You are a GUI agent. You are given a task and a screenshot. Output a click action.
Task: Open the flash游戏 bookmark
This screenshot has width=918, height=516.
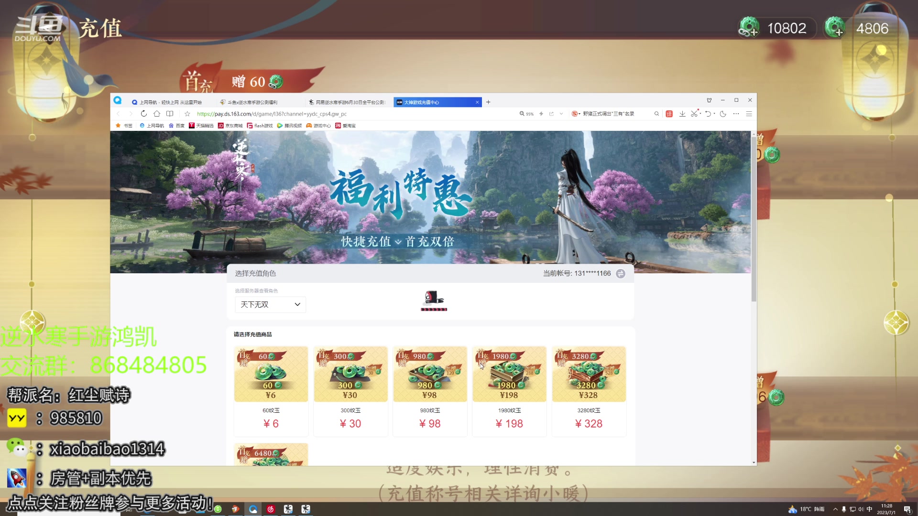pyautogui.click(x=260, y=126)
